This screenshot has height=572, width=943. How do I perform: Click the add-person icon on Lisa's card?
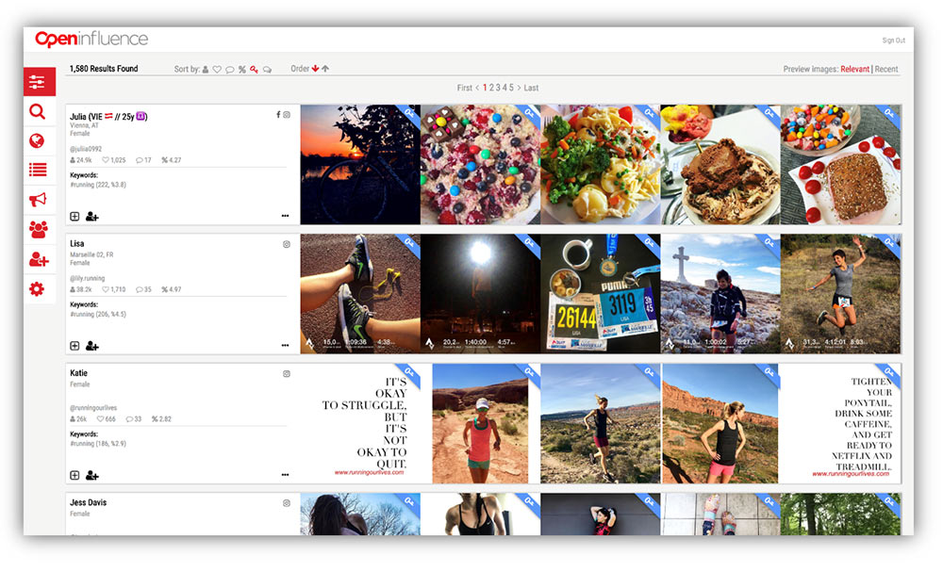pos(92,346)
